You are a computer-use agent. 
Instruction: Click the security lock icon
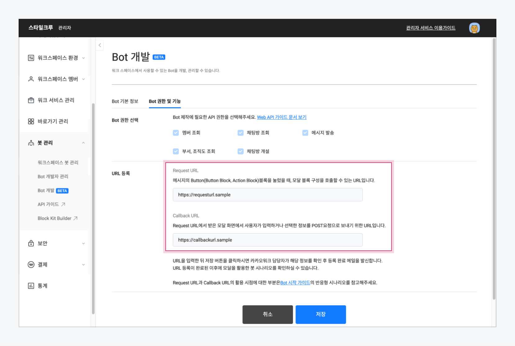point(31,243)
